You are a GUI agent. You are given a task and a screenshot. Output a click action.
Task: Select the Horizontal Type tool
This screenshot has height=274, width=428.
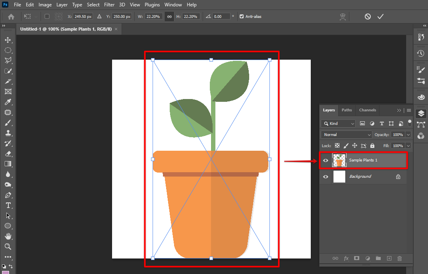pyautogui.click(x=8, y=205)
